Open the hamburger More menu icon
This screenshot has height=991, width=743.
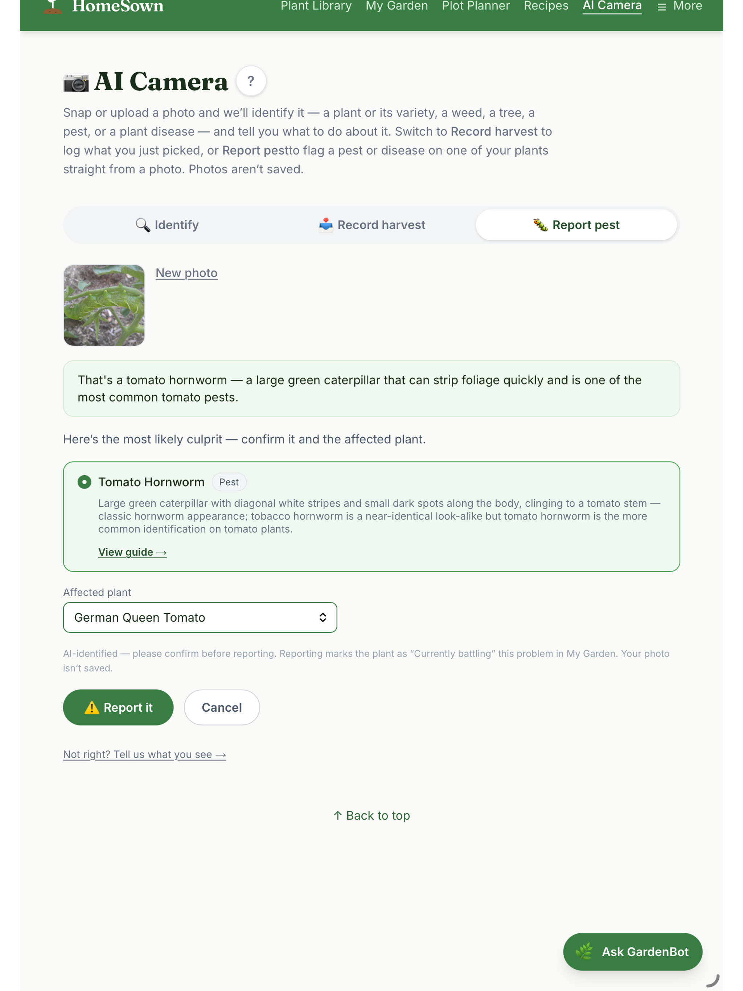click(x=661, y=7)
